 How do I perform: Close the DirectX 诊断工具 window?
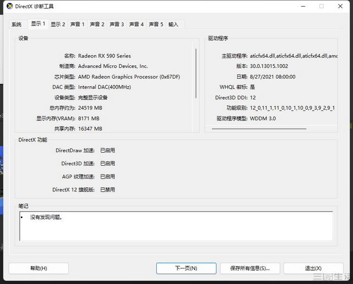coord(340,6)
